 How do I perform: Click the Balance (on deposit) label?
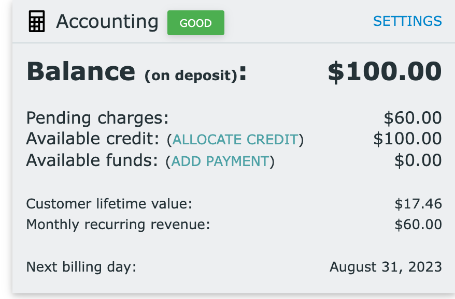[136, 71]
